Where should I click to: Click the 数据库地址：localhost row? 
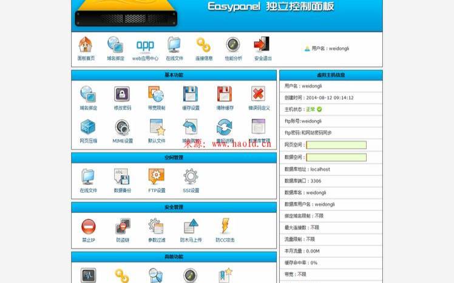pos(331,170)
